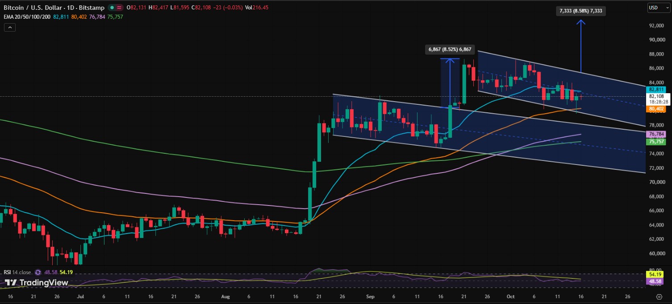Click the orange EMA value 80,402 in legend
The width and height of the screenshot is (672, 304).
79,16
